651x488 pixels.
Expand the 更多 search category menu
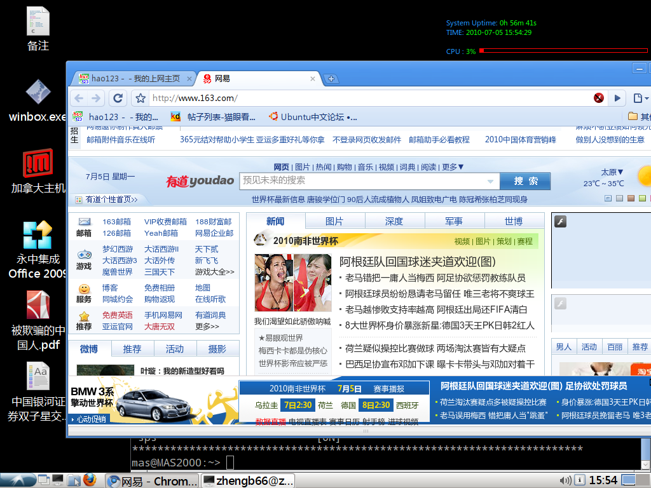(x=453, y=167)
